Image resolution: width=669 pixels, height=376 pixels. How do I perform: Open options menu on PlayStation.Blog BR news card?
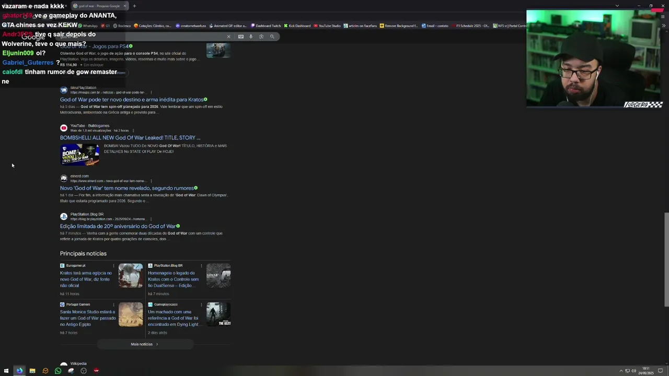(201, 266)
